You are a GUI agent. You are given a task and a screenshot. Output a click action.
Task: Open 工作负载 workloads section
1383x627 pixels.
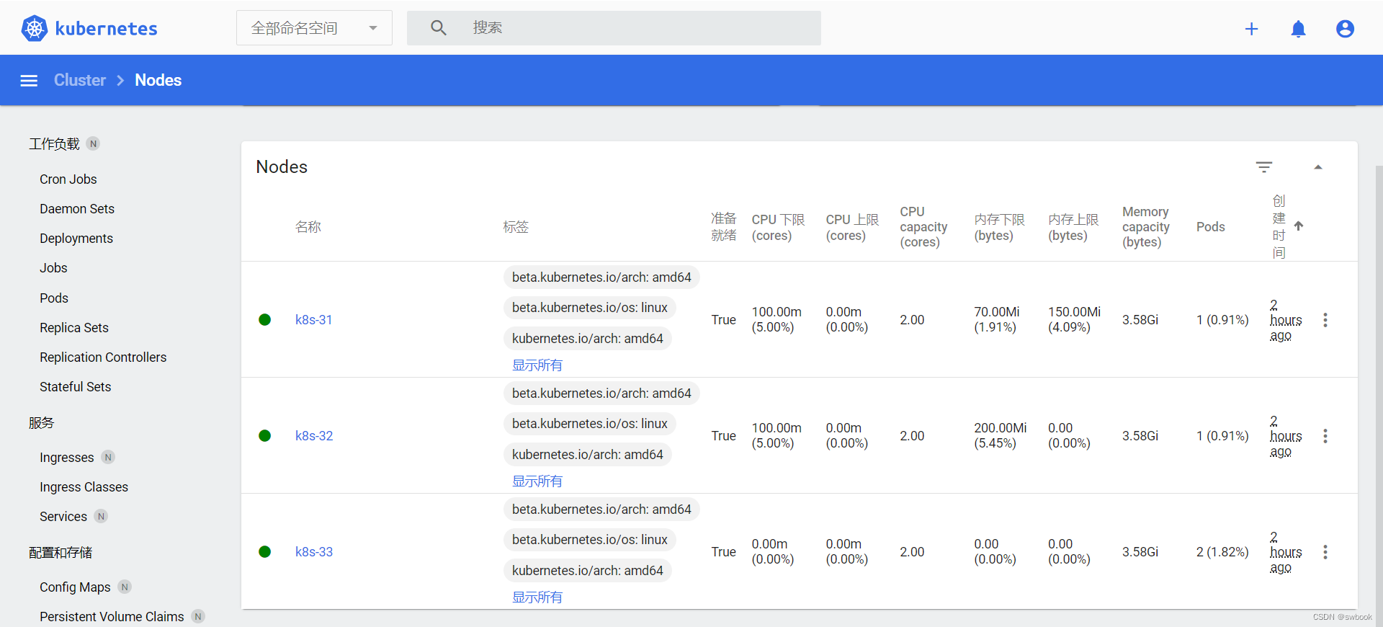point(54,144)
